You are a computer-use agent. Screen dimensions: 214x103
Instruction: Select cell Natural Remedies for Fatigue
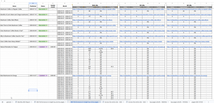tap(14, 47)
